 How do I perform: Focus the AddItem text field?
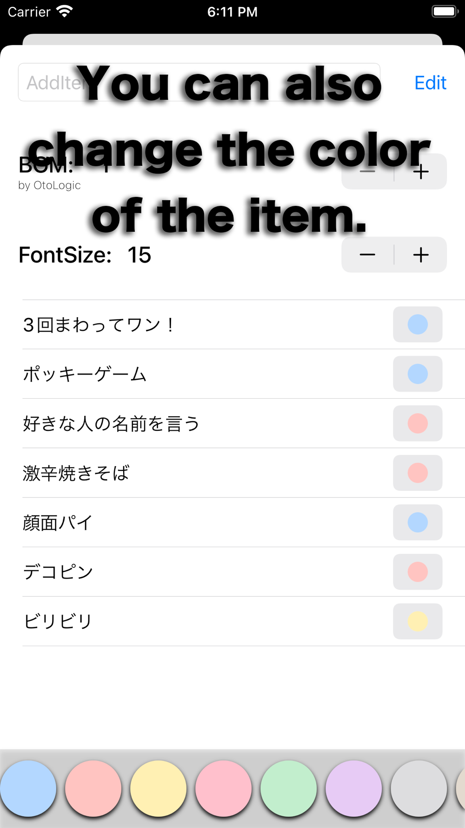pyautogui.click(x=199, y=82)
